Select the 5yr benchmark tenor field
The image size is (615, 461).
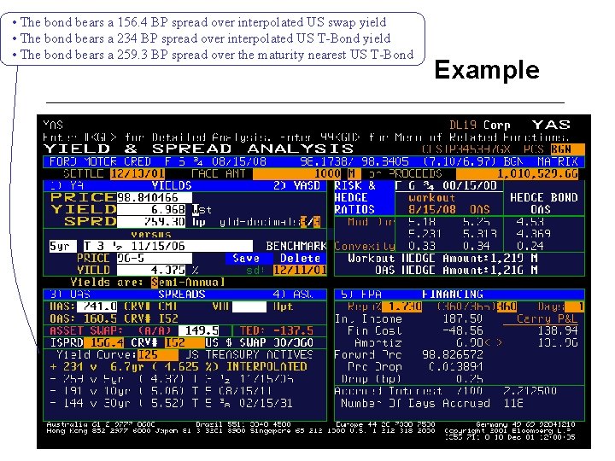point(65,246)
